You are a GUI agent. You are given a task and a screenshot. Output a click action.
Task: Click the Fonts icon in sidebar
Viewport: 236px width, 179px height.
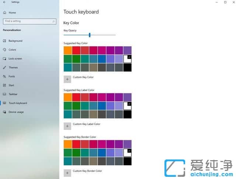tap(5, 76)
